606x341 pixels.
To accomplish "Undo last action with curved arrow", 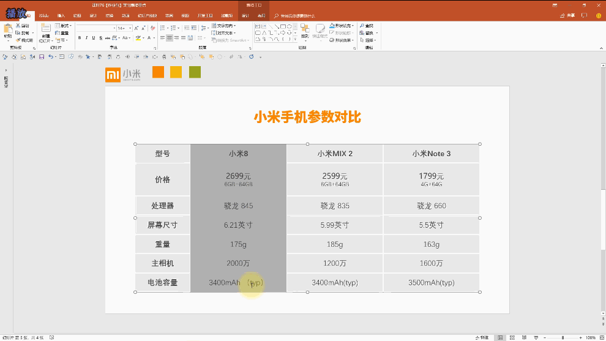I will click(51, 56).
